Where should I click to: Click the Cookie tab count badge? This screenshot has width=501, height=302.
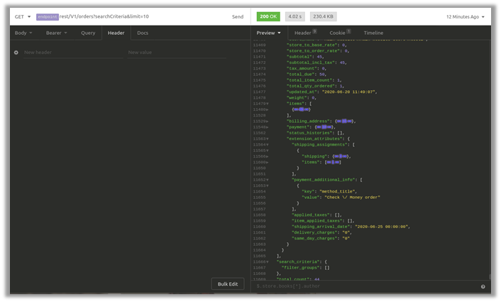point(348,33)
